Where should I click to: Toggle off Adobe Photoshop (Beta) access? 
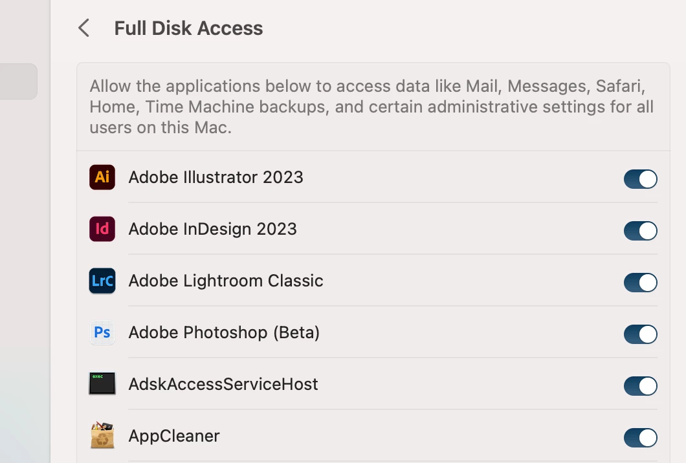(640, 334)
